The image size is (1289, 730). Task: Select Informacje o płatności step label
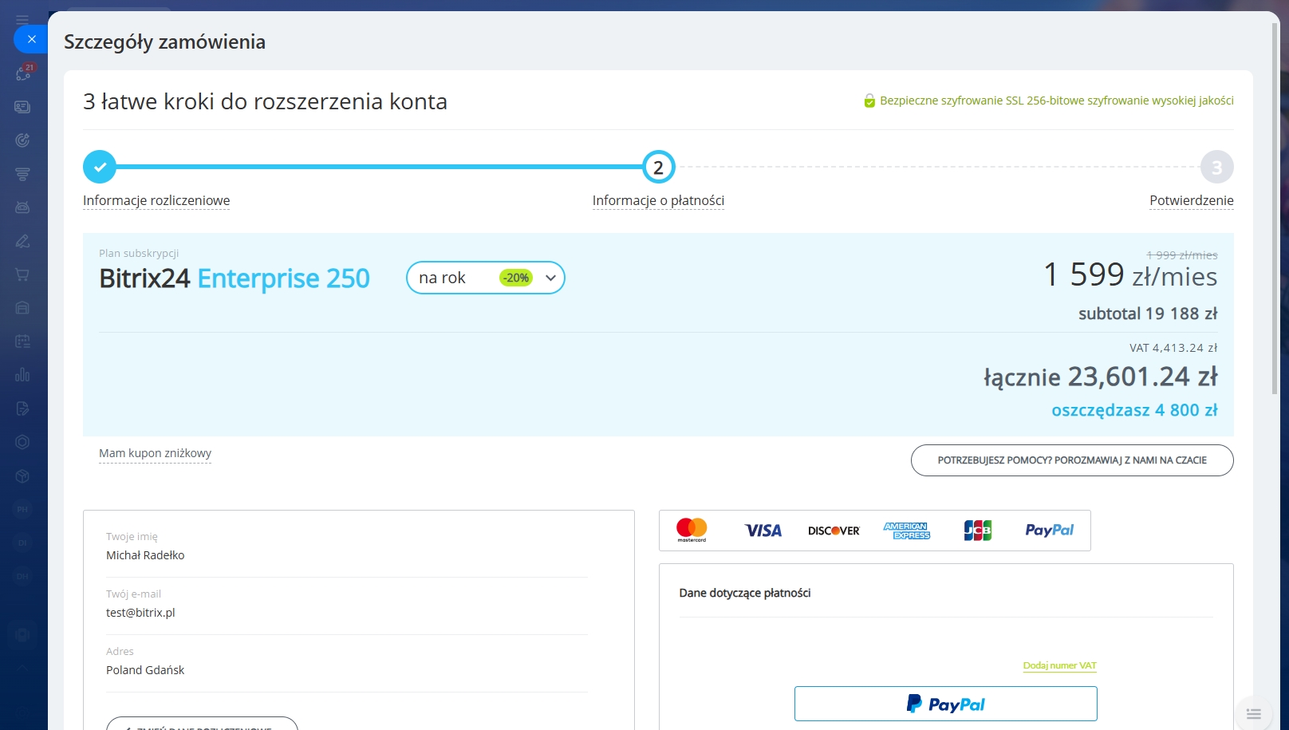658,200
